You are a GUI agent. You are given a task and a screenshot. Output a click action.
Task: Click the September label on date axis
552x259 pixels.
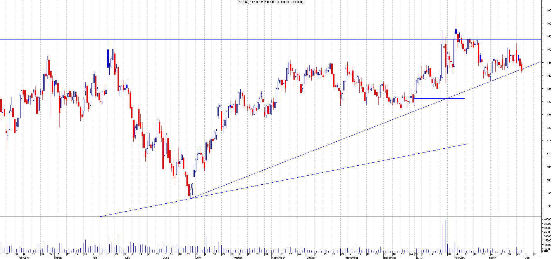click(278, 258)
